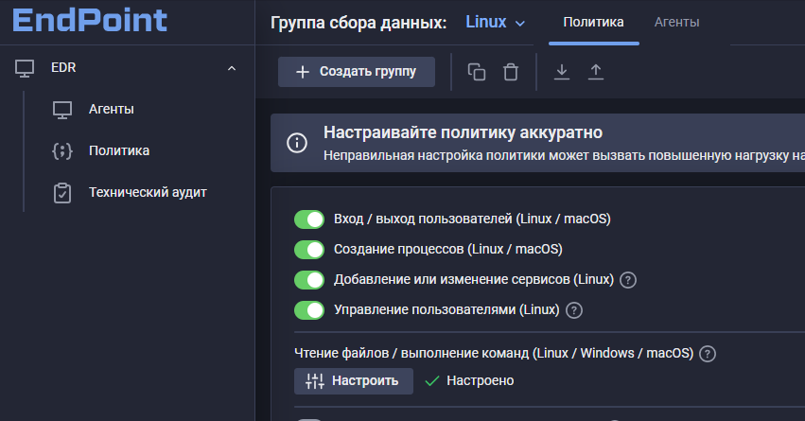Open Технический аудит in sidebar
Viewport: 805px width, 421px height.
click(x=147, y=192)
